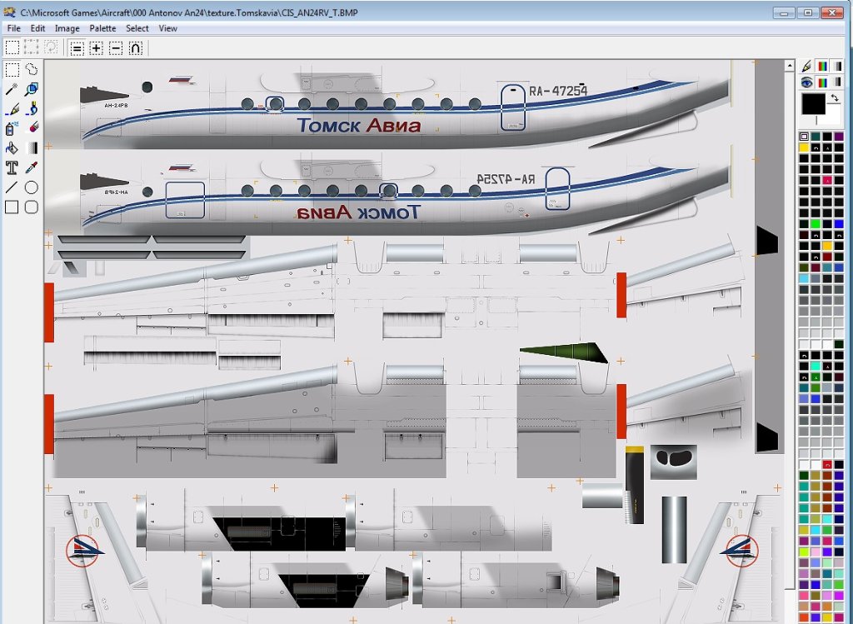Image resolution: width=853 pixels, height=624 pixels.
Task: Select the ellipse shape tool
Action: pos(32,187)
